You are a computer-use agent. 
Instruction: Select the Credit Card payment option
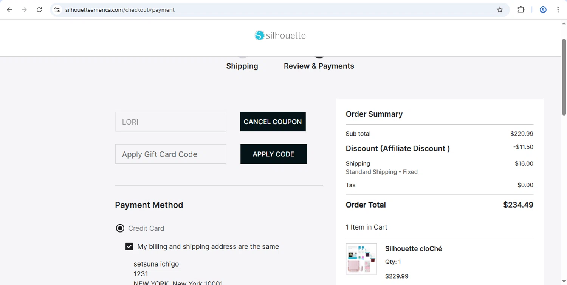pos(120,228)
